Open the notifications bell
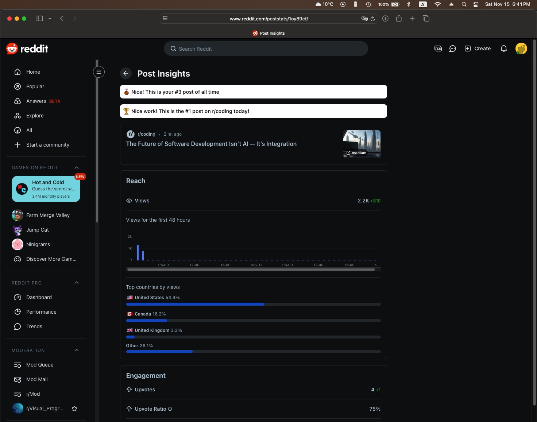Viewport: 537px width, 422px height. tap(504, 49)
